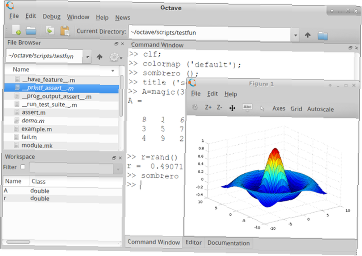Select the pan tool in Figure 1

click(232, 108)
